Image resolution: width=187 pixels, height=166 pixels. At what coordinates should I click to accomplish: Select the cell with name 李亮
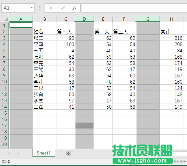[45, 63]
